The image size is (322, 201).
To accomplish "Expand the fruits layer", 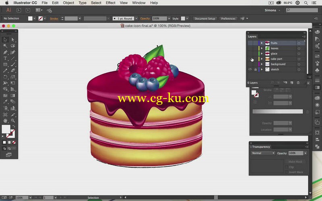I will click(x=262, y=43).
